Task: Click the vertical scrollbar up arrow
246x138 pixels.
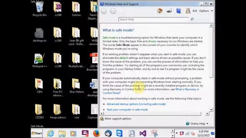Action: [211, 25]
